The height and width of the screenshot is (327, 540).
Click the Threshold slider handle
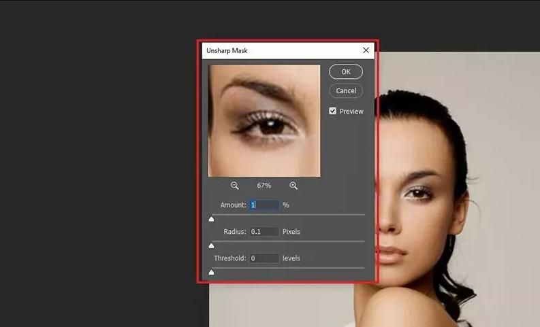point(212,273)
